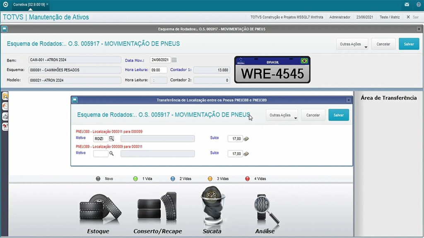Viewport: 424px width, 238px height.
Task: Select the Conserto/Recape tires icon
Action: [x=157, y=208]
